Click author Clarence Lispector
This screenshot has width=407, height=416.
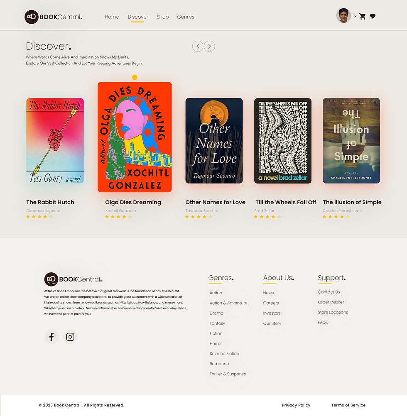(44, 210)
